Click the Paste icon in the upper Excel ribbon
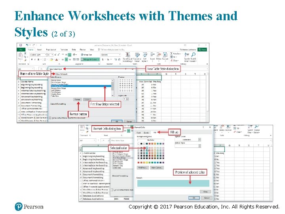This screenshot has height=214, width=285. 21,55
